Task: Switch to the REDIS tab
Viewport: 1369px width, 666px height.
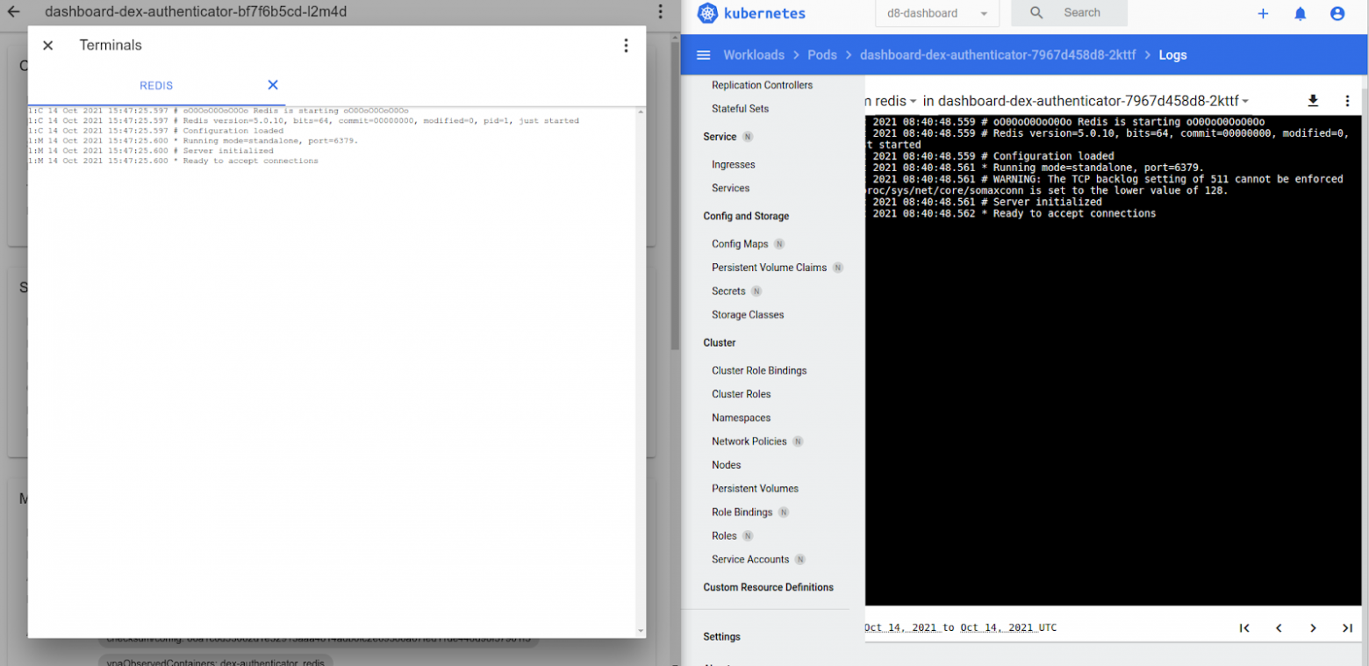Action: (x=156, y=86)
